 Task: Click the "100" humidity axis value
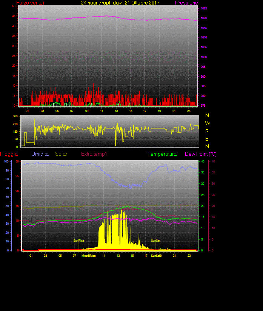(x=6, y=161)
